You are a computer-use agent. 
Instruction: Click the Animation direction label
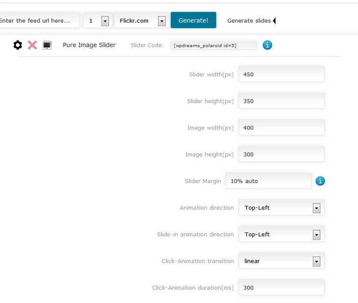click(207, 208)
